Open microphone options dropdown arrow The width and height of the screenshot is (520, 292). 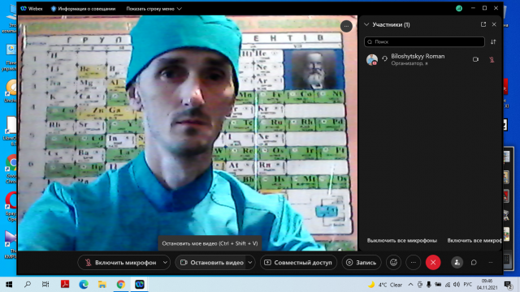[x=165, y=263]
